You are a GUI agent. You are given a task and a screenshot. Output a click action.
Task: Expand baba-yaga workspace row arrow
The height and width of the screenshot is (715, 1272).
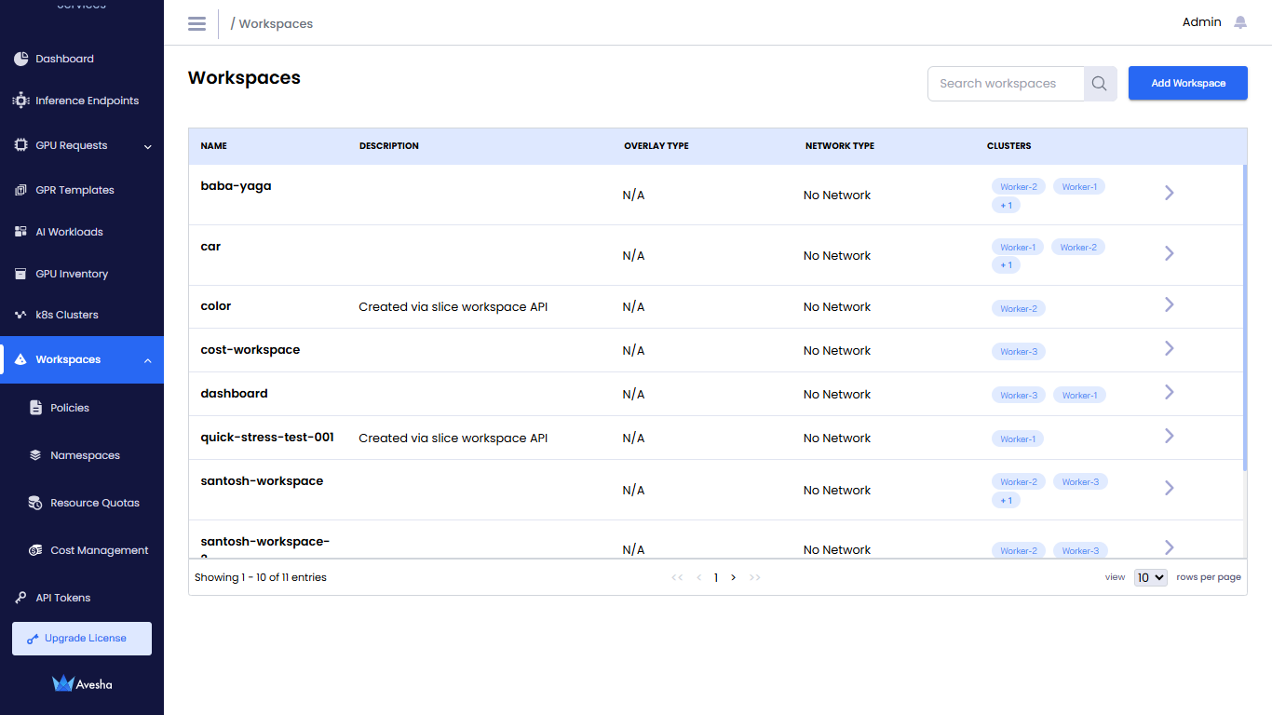pos(1169,193)
